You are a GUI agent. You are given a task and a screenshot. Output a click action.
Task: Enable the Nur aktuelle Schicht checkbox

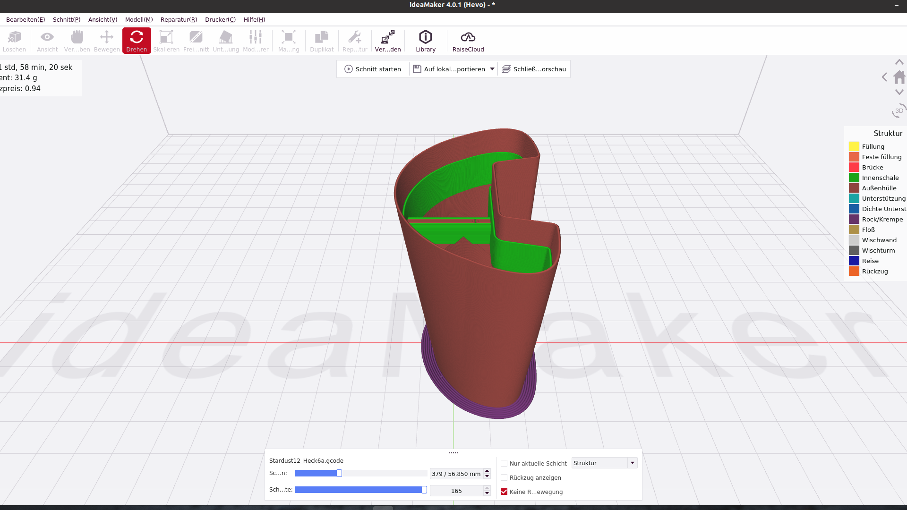[x=504, y=463]
